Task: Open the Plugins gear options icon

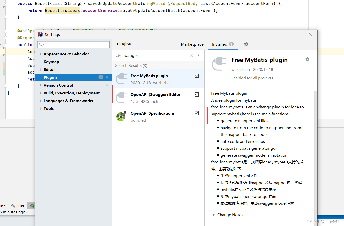Action: click(246, 44)
